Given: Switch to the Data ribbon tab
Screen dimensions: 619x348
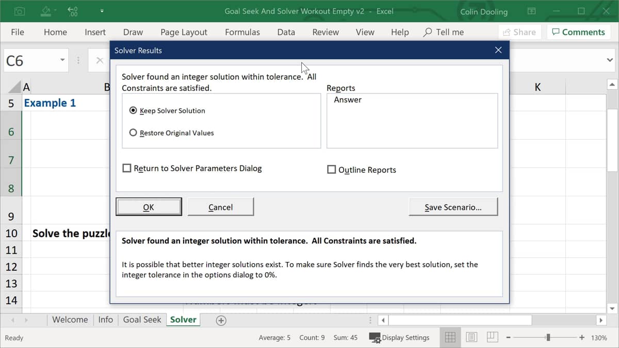Looking at the screenshot, I should (x=286, y=32).
